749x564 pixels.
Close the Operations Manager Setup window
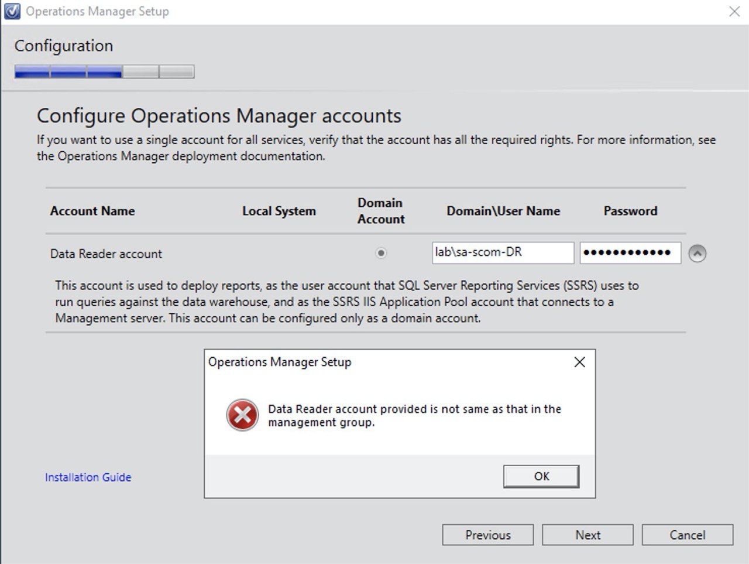pyautogui.click(x=734, y=11)
